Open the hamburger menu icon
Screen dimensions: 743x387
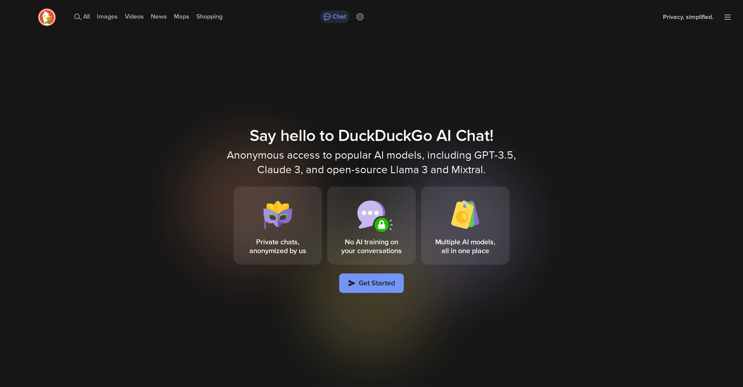coord(727,17)
